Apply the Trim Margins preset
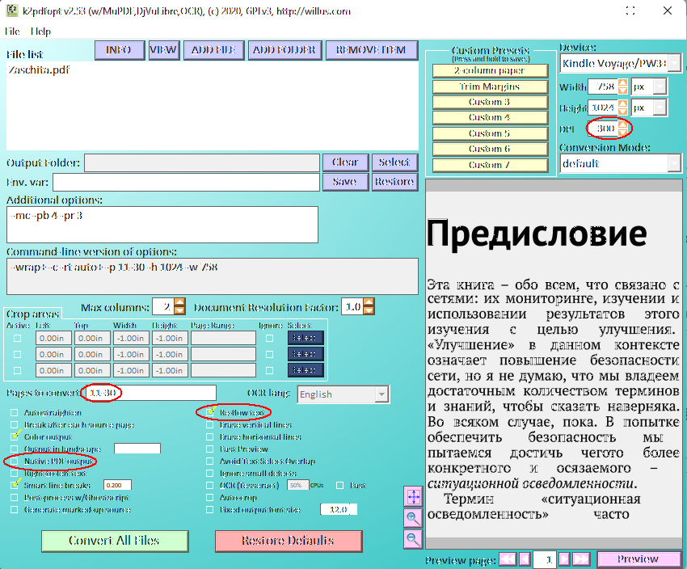 click(x=490, y=86)
